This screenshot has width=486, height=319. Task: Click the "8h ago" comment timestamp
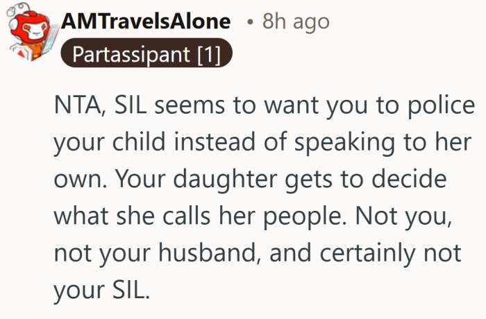(x=295, y=21)
